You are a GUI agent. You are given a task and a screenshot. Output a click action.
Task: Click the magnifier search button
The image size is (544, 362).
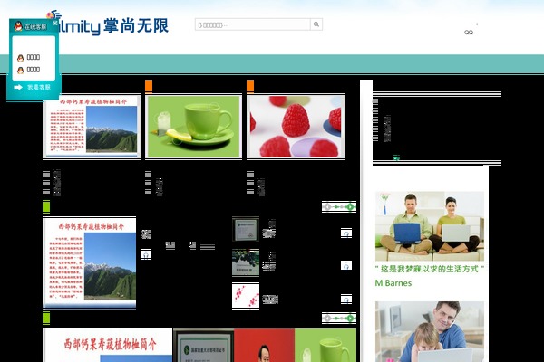click(316, 24)
